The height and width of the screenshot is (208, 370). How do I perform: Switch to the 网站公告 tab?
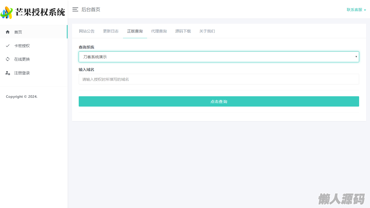pos(87,31)
